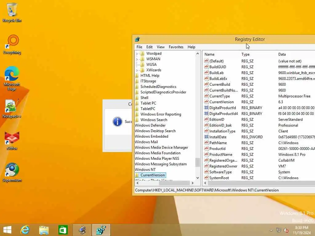Open the Favorites menu
The height and width of the screenshot is (236, 315).
[176, 47]
